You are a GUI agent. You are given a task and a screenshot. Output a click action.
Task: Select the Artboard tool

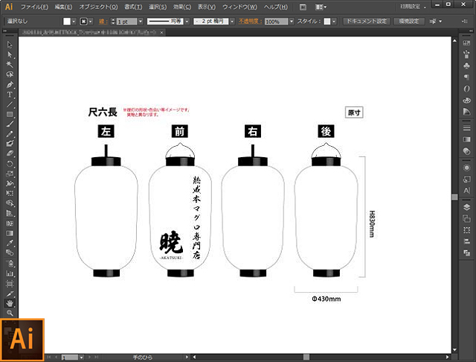click(10, 284)
